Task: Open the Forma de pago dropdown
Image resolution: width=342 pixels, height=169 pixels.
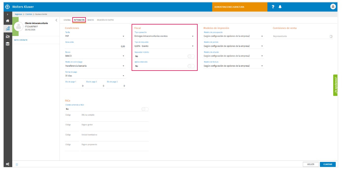Action: coord(95,76)
